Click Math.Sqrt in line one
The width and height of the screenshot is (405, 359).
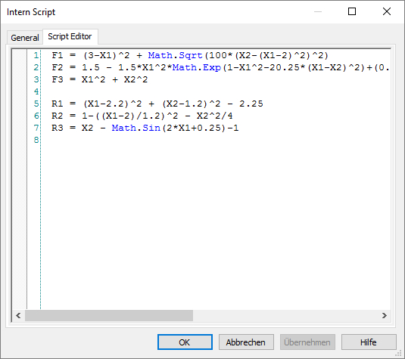(x=175, y=55)
